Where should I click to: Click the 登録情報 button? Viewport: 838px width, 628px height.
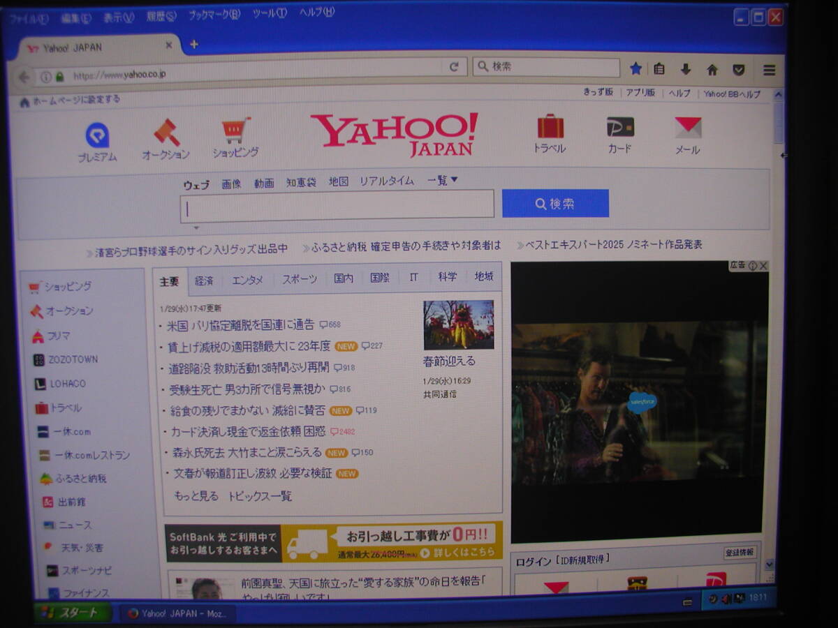pos(740,553)
